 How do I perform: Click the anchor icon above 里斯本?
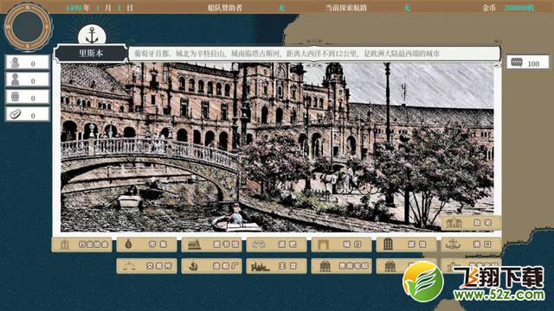point(93,35)
